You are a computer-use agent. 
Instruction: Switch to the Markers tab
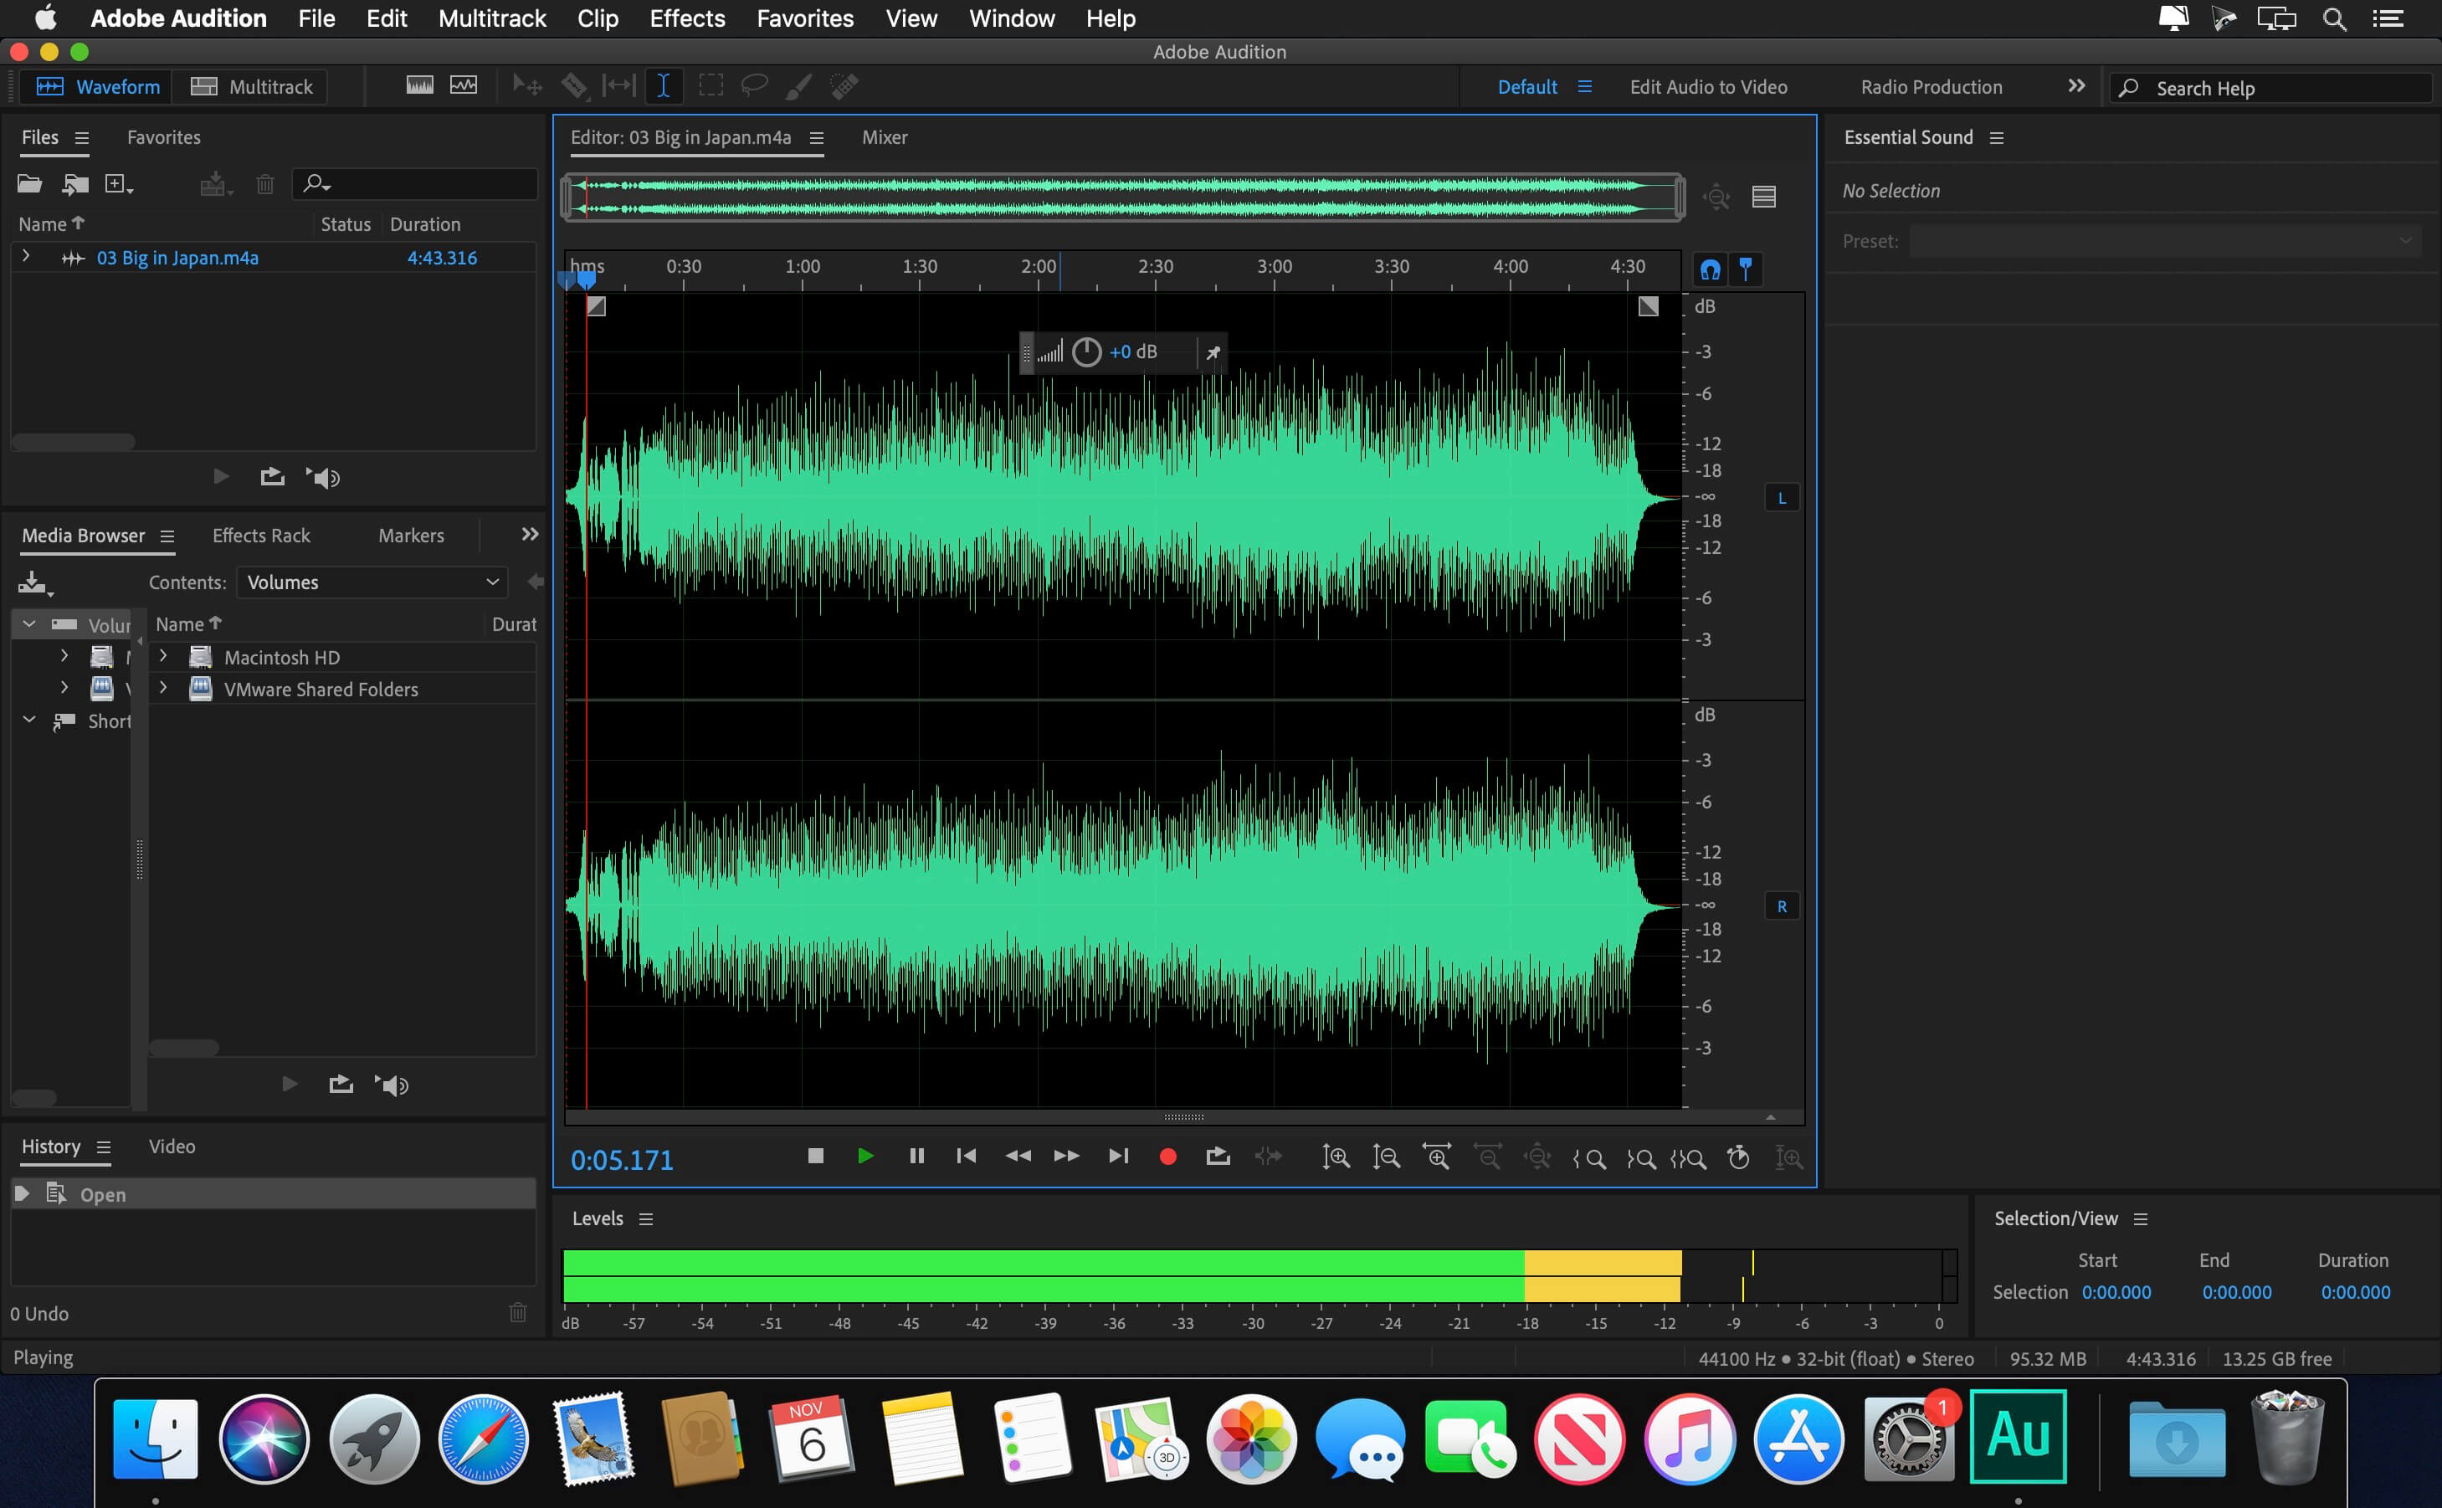click(411, 536)
